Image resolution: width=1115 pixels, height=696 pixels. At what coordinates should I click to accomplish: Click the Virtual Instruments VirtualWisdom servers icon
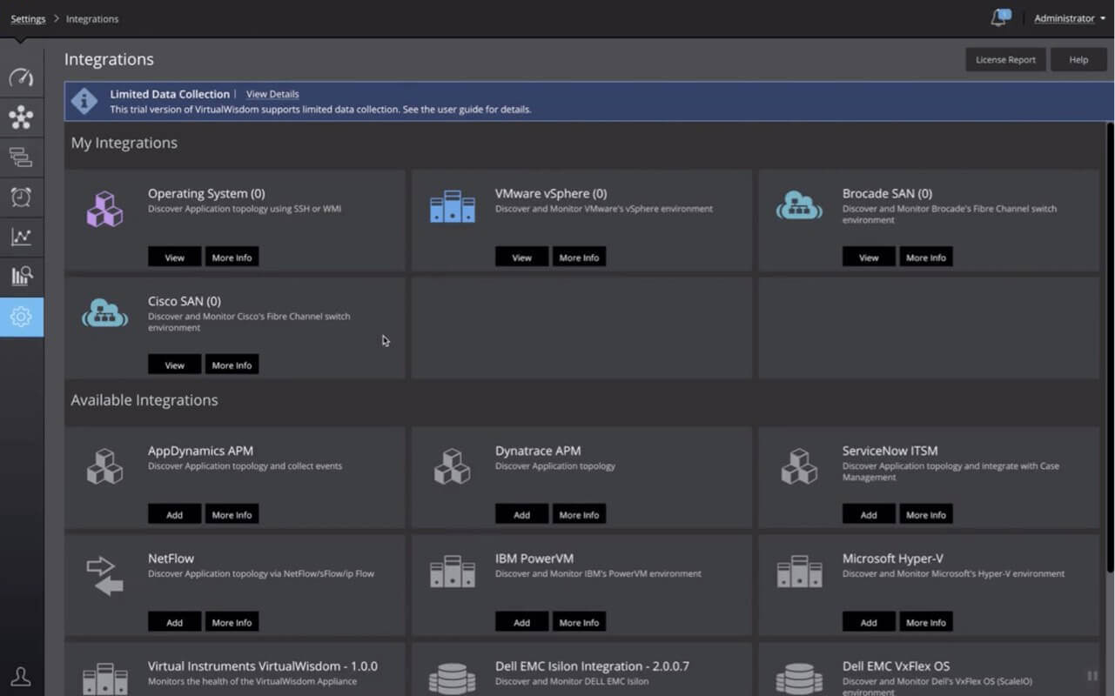(104, 679)
